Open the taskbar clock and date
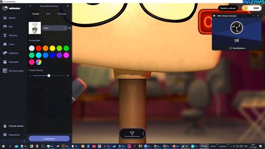 [253, 146]
